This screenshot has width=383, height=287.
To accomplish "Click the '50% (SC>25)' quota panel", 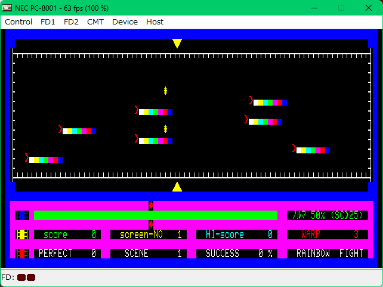I will pos(328,215).
